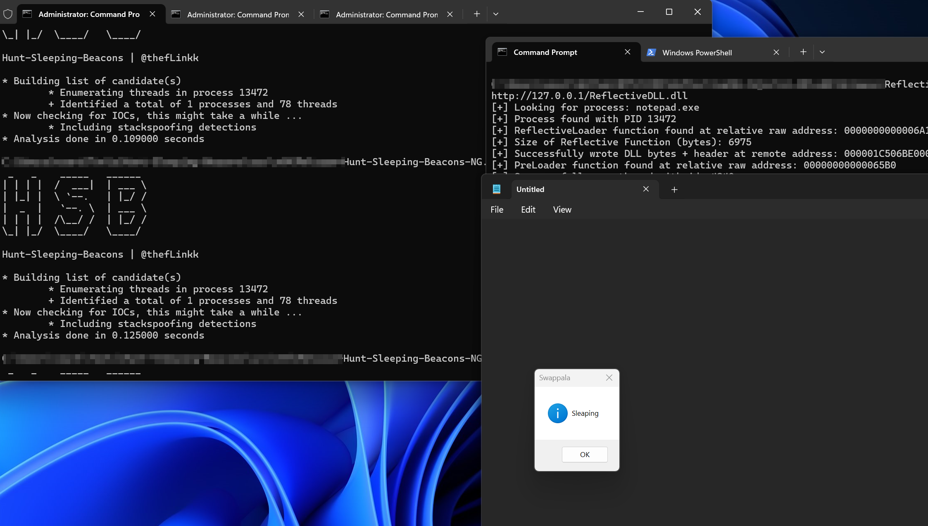Open the Edit menu in Notepad

(x=528, y=209)
